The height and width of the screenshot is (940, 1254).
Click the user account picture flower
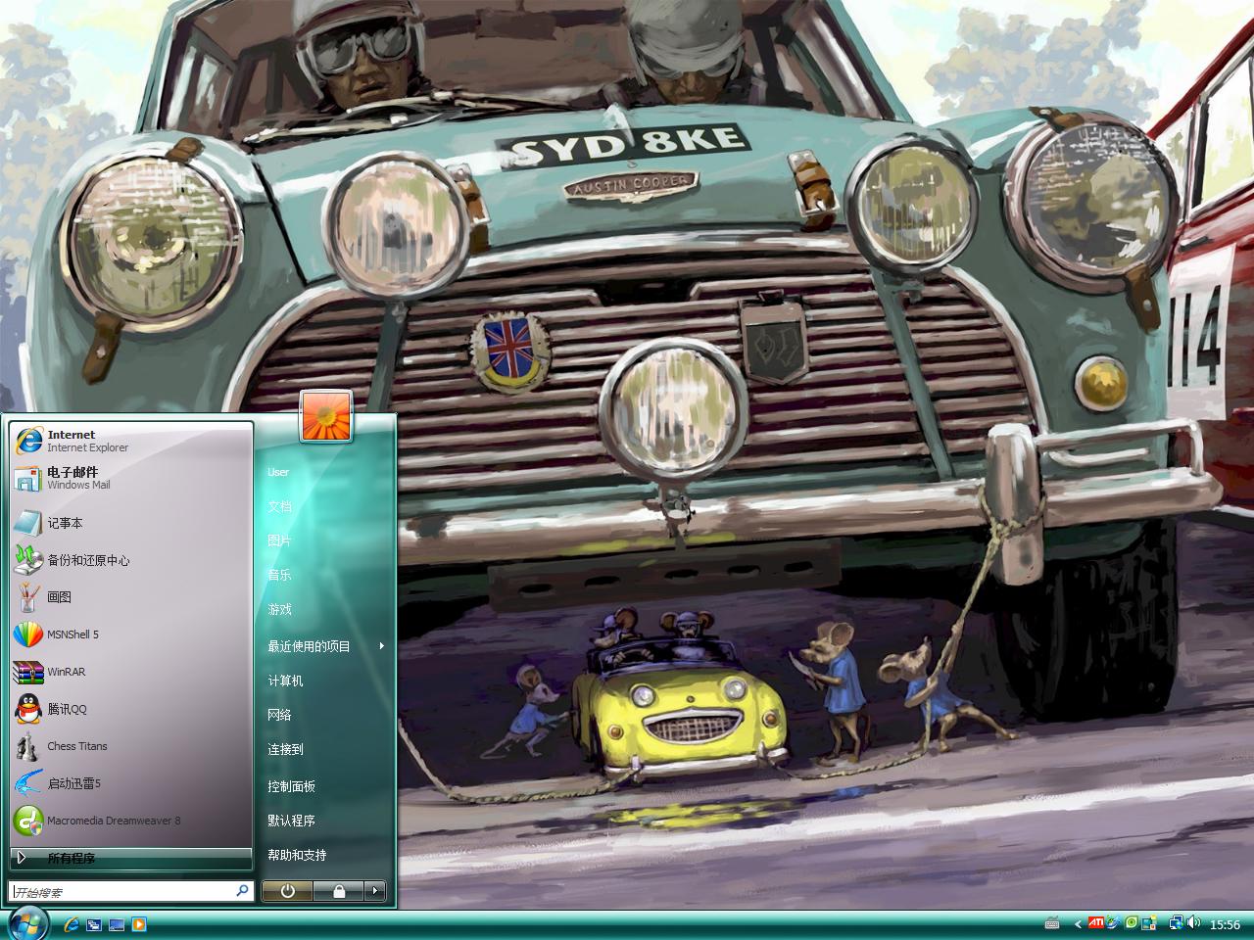(326, 416)
